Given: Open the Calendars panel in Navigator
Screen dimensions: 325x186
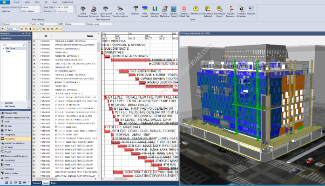Looking at the screenshot, I should 15,169.
